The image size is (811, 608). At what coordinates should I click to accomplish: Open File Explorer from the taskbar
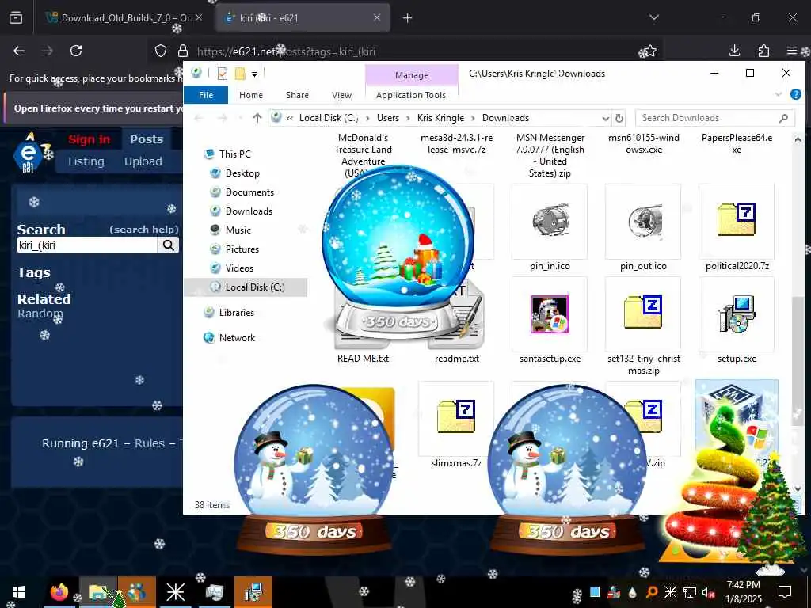click(98, 592)
